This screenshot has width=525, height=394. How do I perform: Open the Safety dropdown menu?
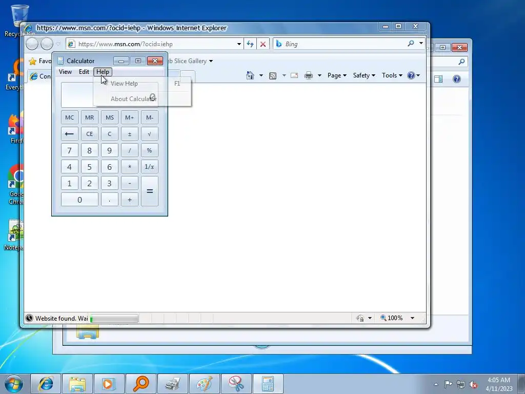coord(364,75)
